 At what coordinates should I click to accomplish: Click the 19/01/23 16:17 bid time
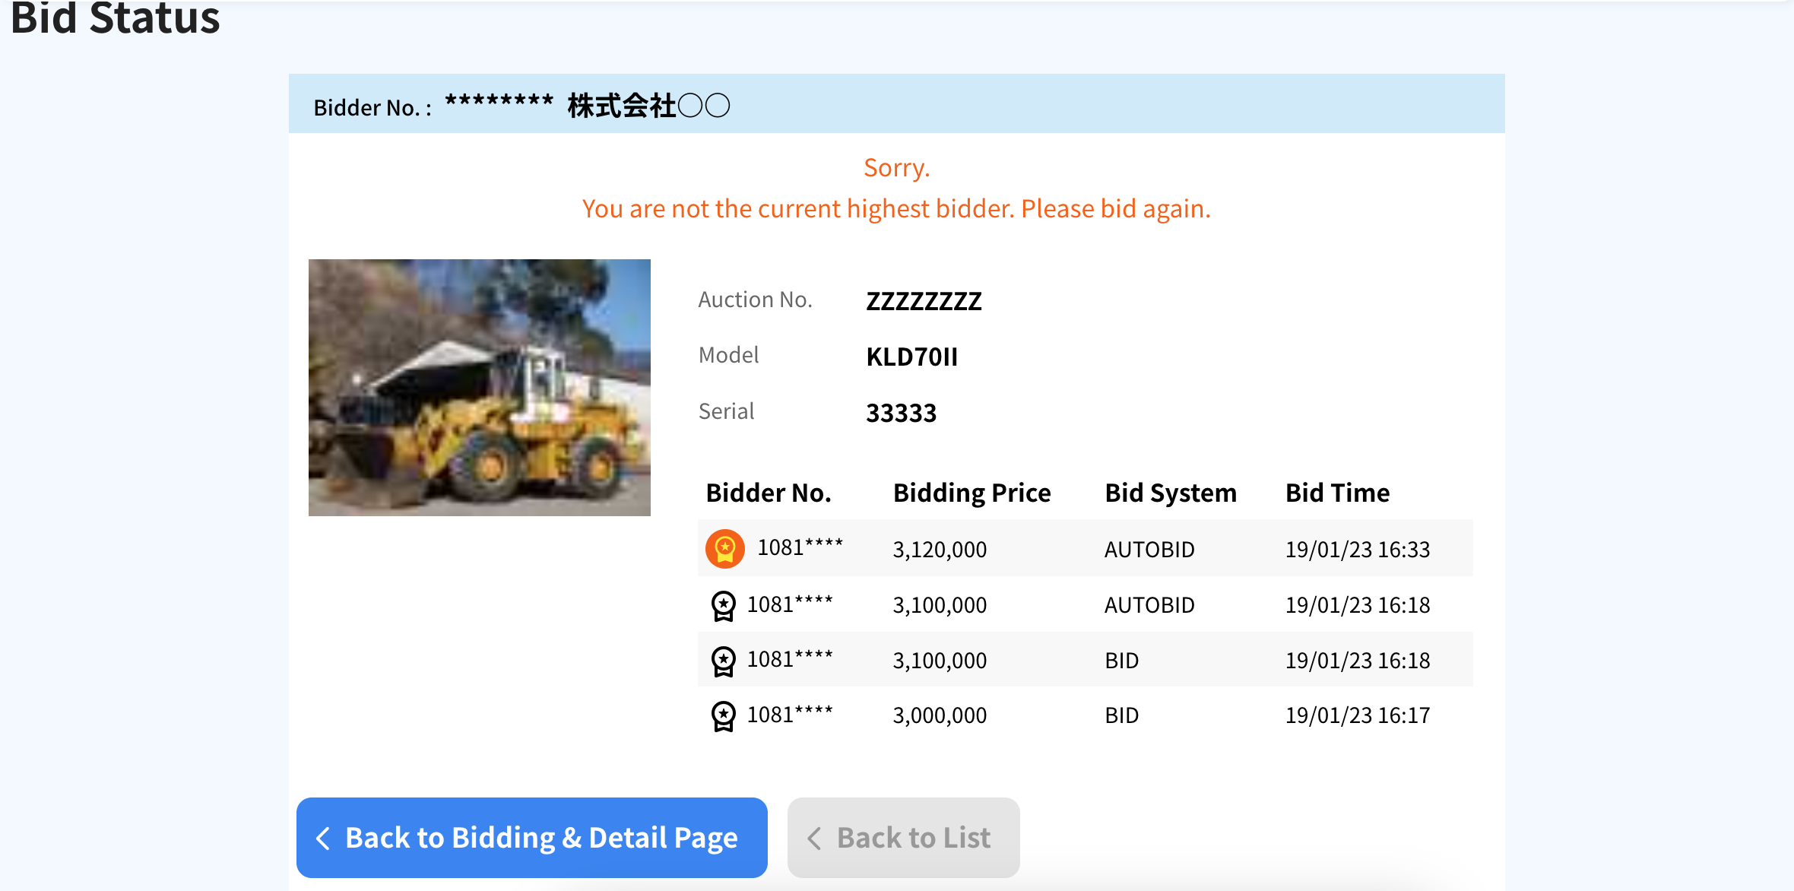pos(1358,715)
